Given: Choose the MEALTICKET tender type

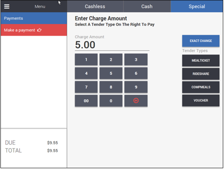Looking at the screenshot, I should [201, 60].
